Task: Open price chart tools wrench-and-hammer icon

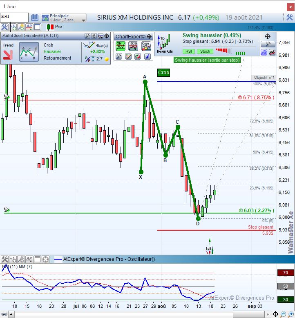Action: (4, 27)
